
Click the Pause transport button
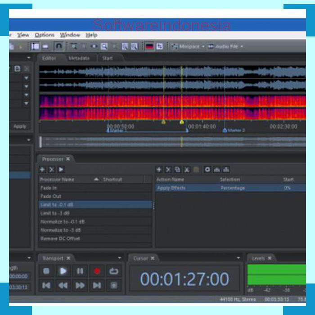point(80,271)
